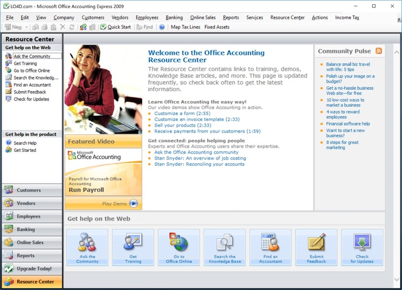
Task: Click 'Stan Snyder: Reconciling your accounts' link
Action: pos(199,164)
